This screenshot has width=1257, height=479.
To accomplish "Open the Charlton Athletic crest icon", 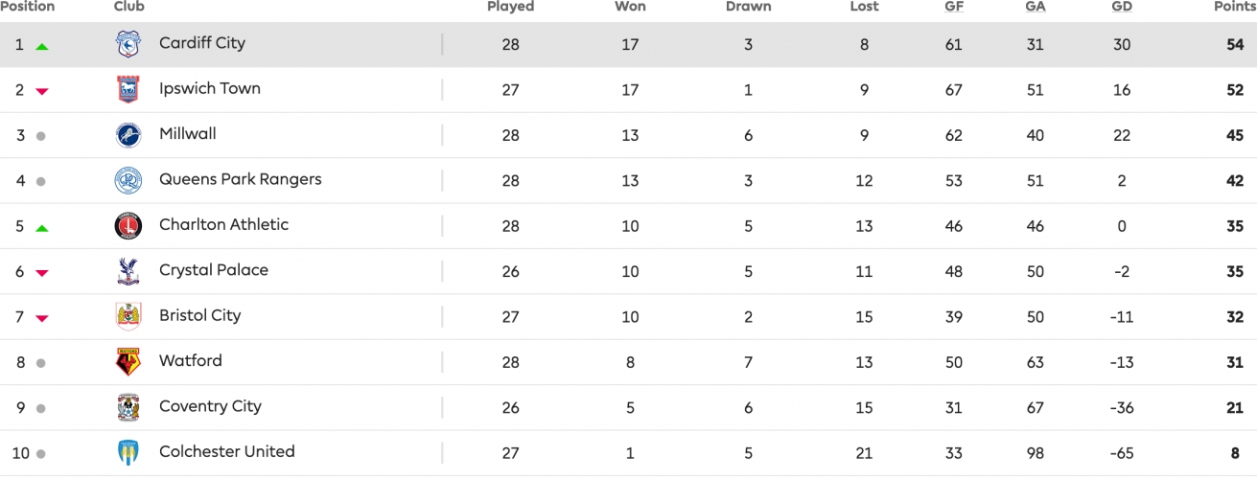I will (x=128, y=226).
